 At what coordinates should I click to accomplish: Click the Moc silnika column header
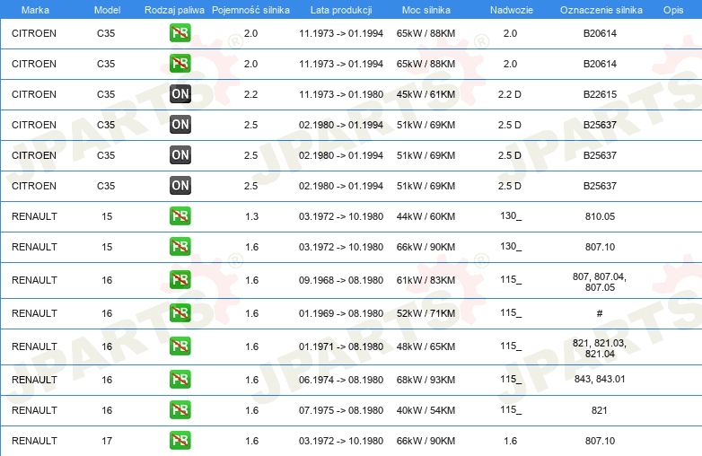(x=426, y=10)
